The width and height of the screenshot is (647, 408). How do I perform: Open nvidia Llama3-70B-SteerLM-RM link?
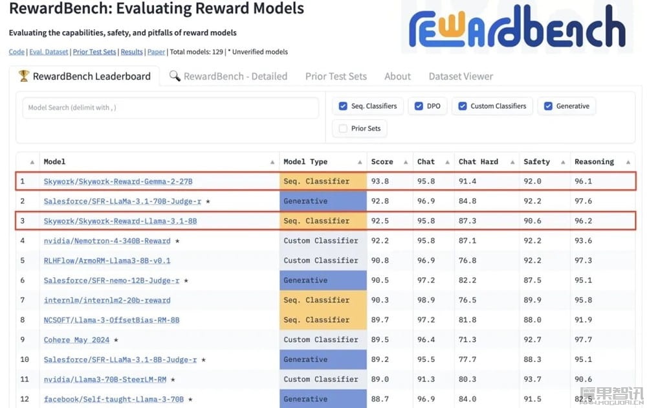pyautogui.click(x=105, y=380)
